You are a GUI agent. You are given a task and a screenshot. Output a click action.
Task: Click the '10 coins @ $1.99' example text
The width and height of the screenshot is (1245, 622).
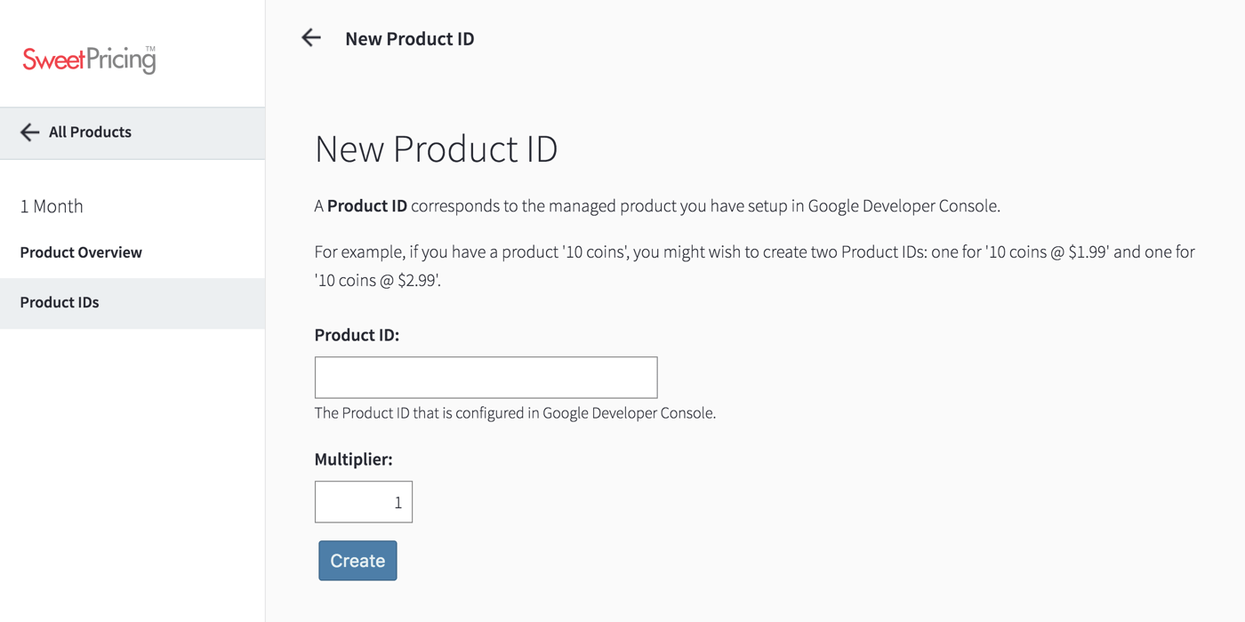1046,252
